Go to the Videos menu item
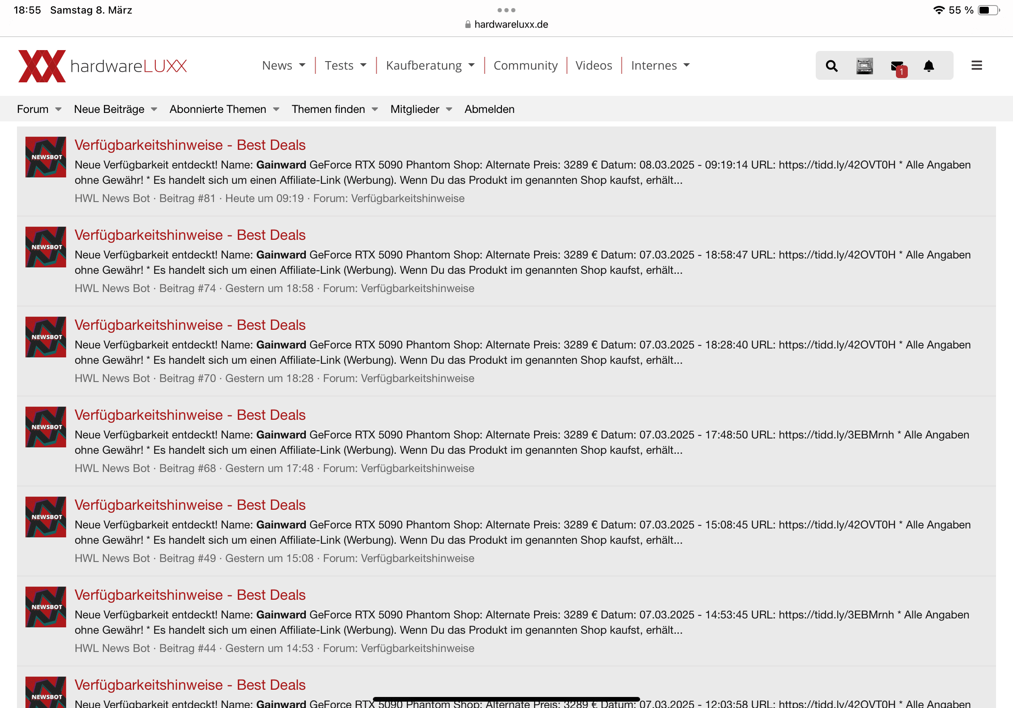The width and height of the screenshot is (1013, 708). 593,65
